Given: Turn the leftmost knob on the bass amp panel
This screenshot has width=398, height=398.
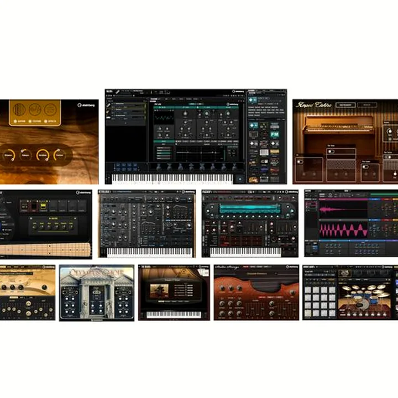Looking at the screenshot, I should (34, 227).
